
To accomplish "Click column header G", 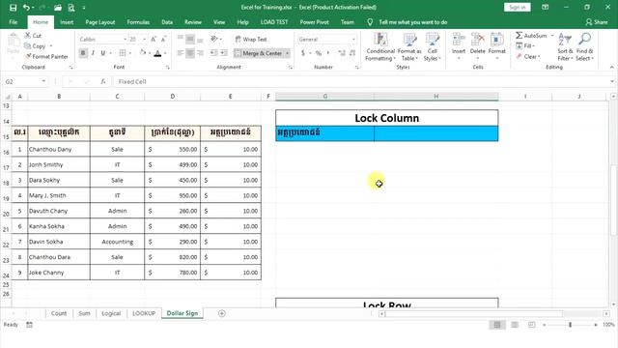I will 324,97.
